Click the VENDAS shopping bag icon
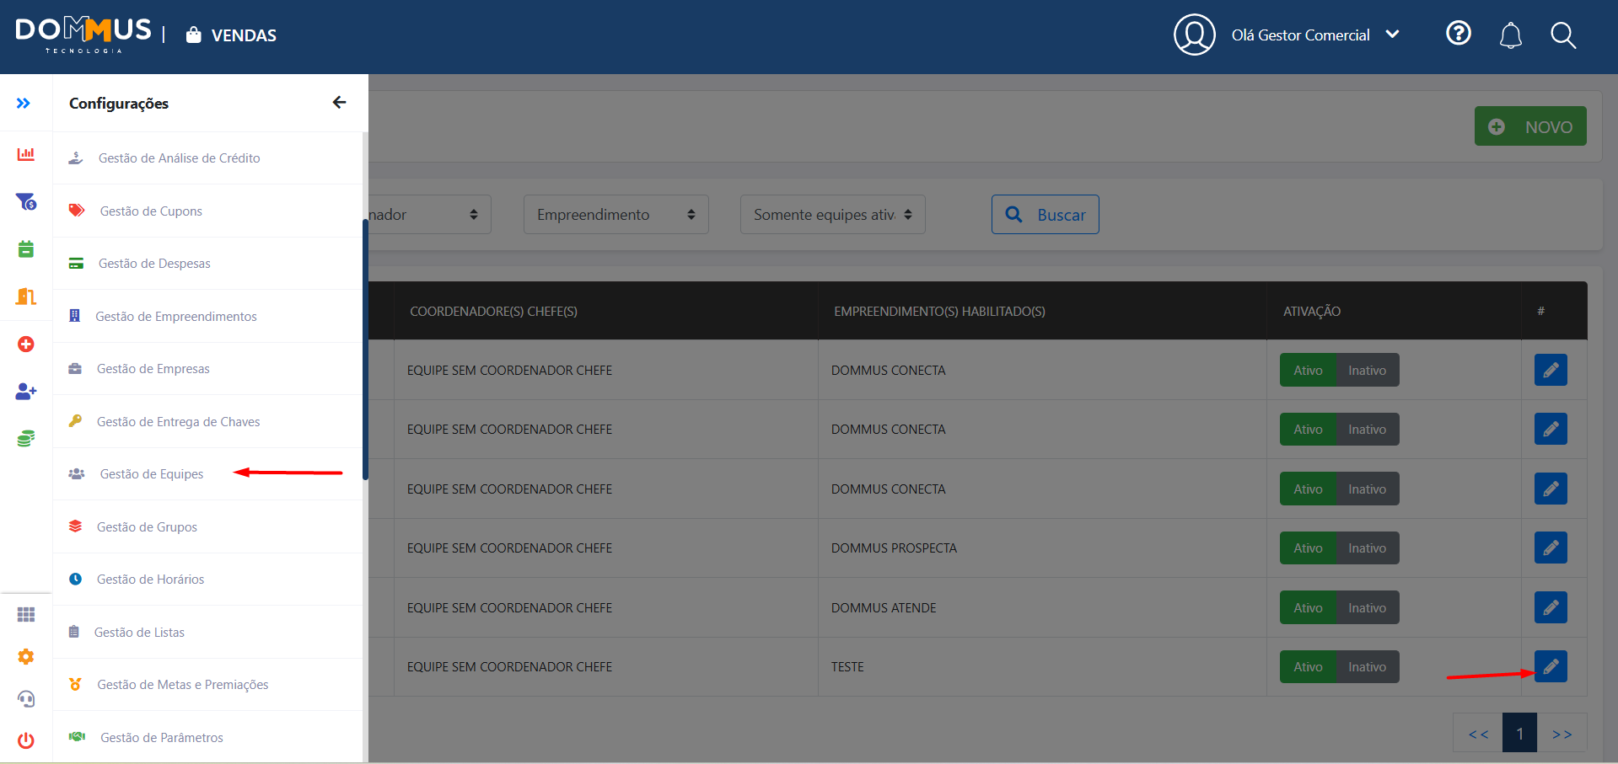This screenshot has width=1618, height=764. 194,35
